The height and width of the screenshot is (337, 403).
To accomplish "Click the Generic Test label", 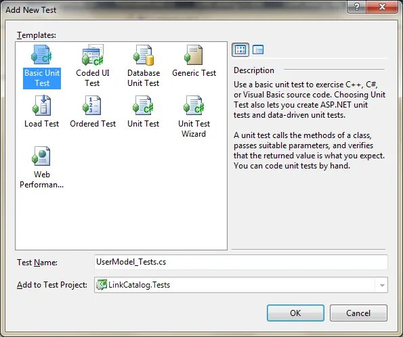I will click(194, 73).
